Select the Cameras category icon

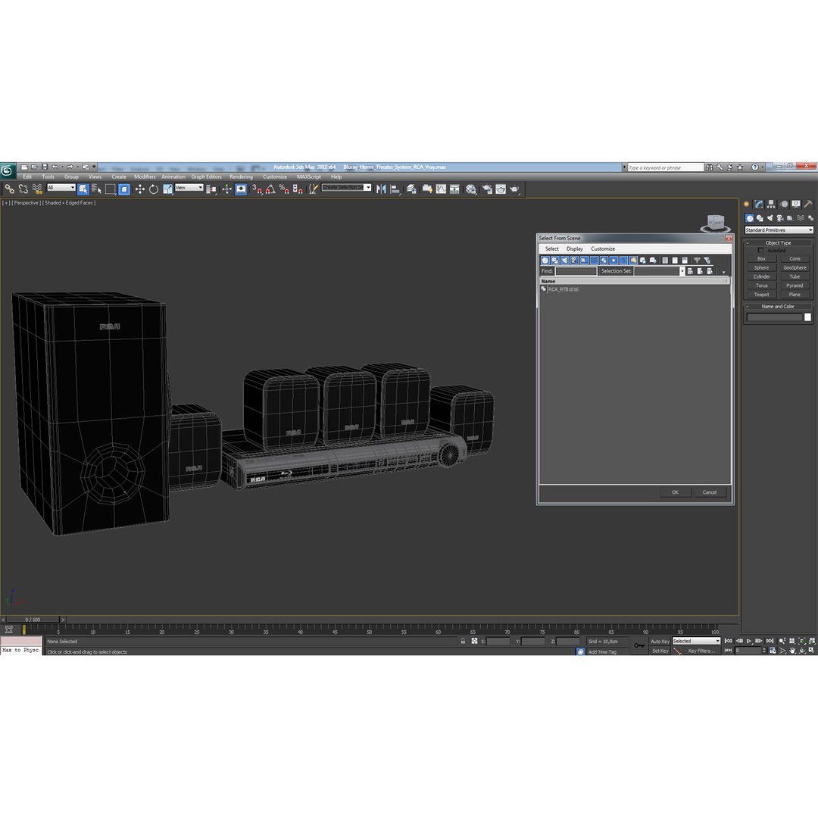780,218
